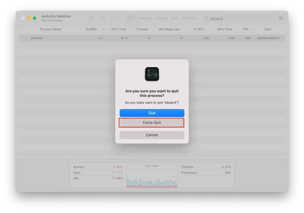Cancel the quit process dialog
The width and height of the screenshot is (304, 213).
[152, 135]
